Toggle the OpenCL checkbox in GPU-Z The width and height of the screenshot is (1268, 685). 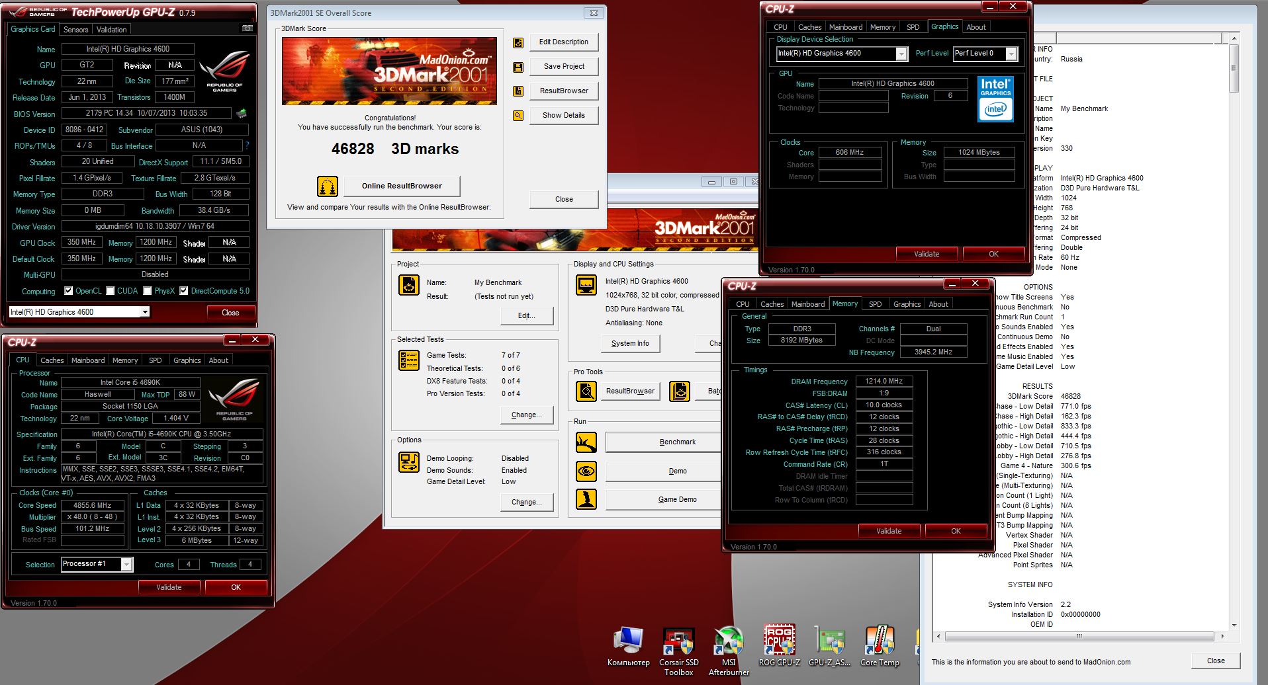(68, 291)
